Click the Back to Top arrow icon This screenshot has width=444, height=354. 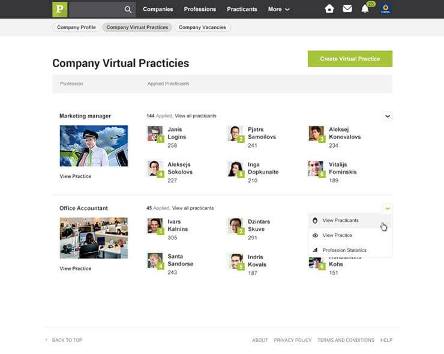coord(46,340)
